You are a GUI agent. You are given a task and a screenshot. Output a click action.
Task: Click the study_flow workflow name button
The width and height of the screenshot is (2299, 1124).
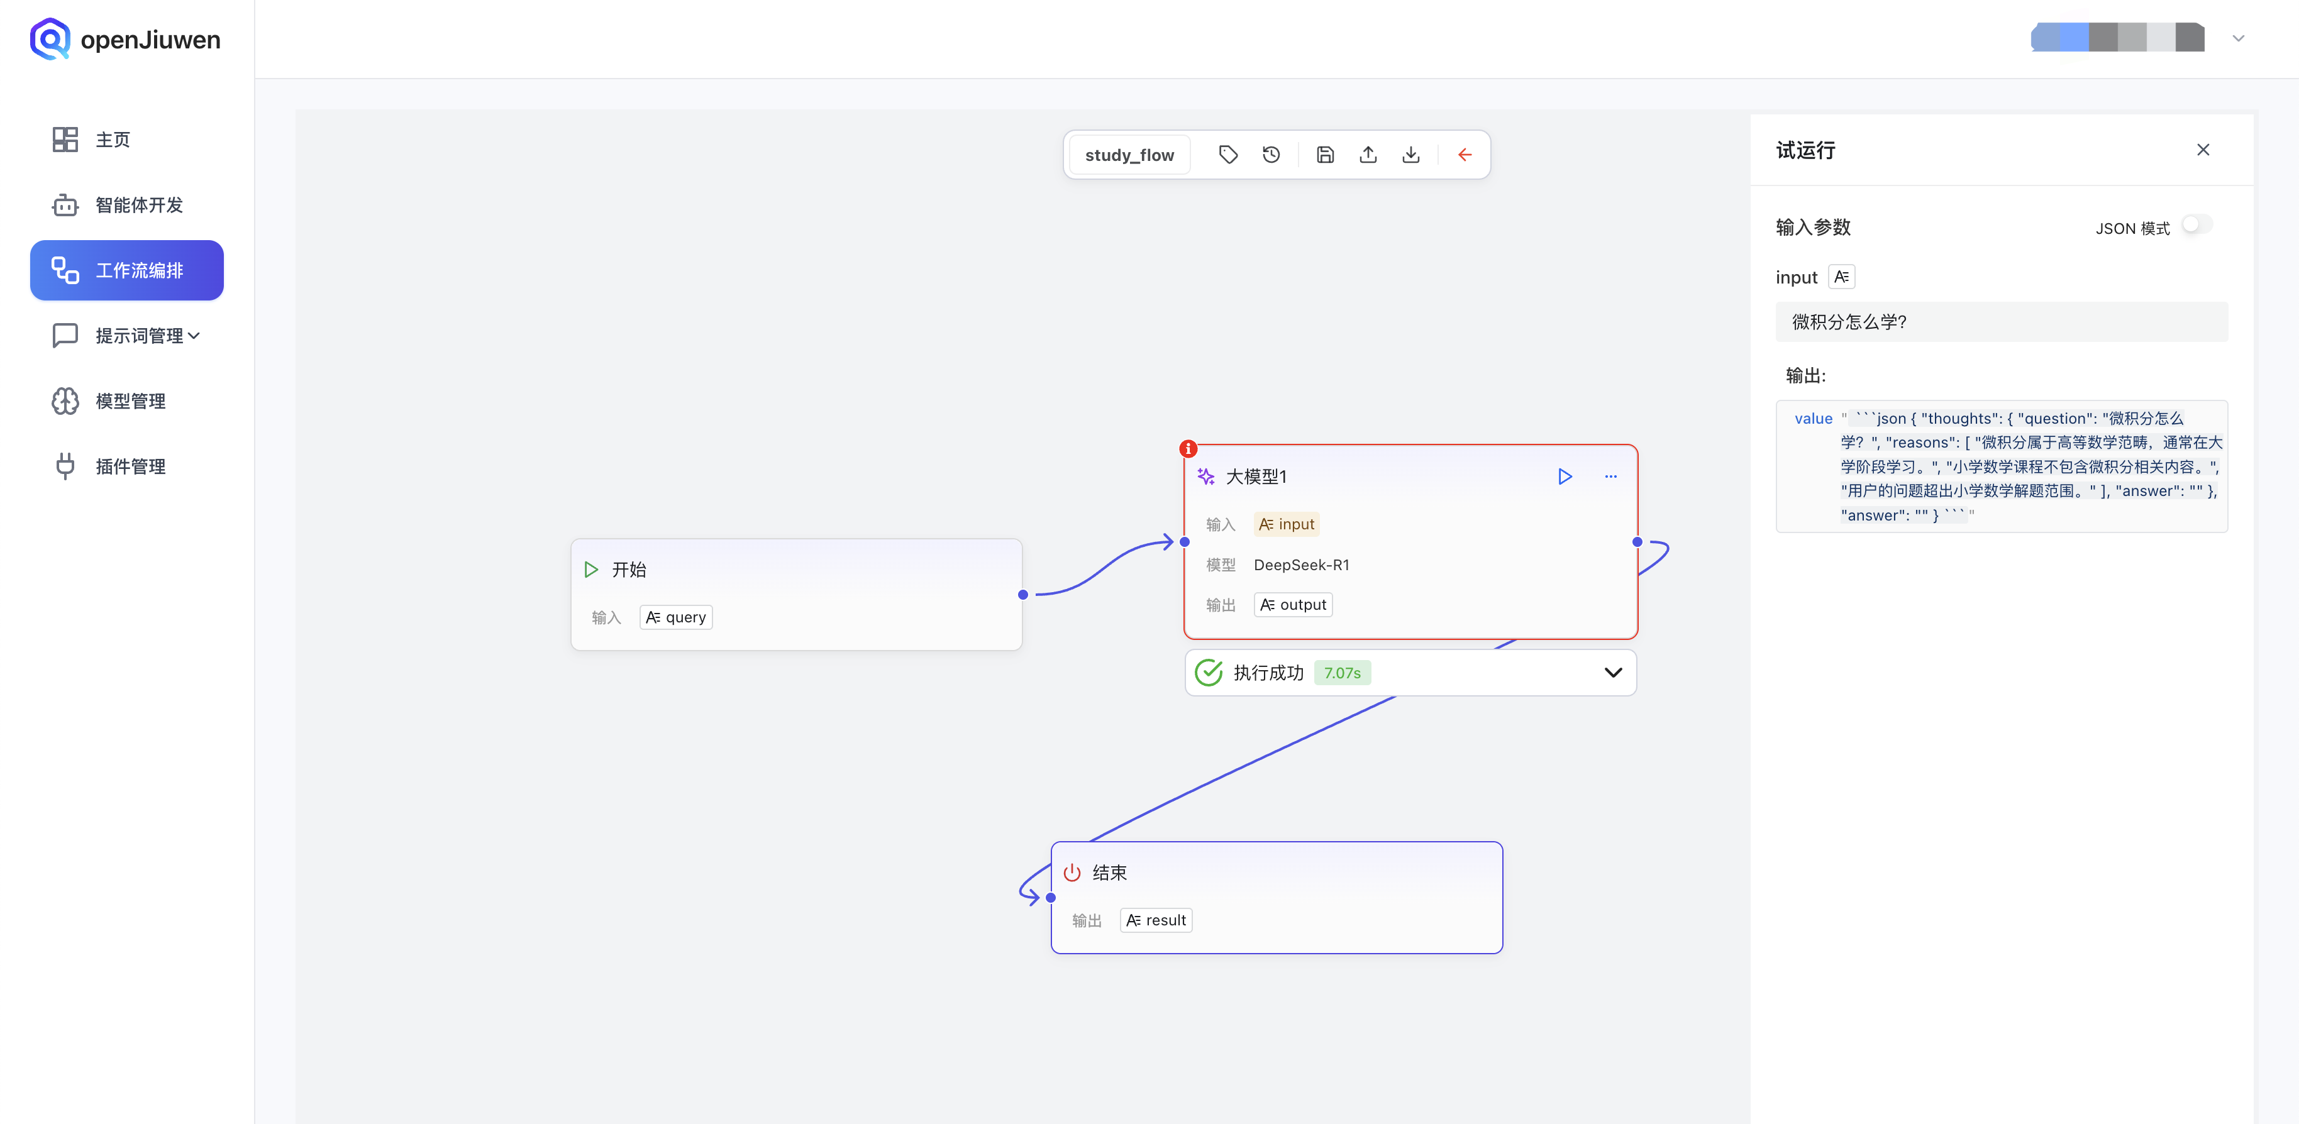(1129, 154)
